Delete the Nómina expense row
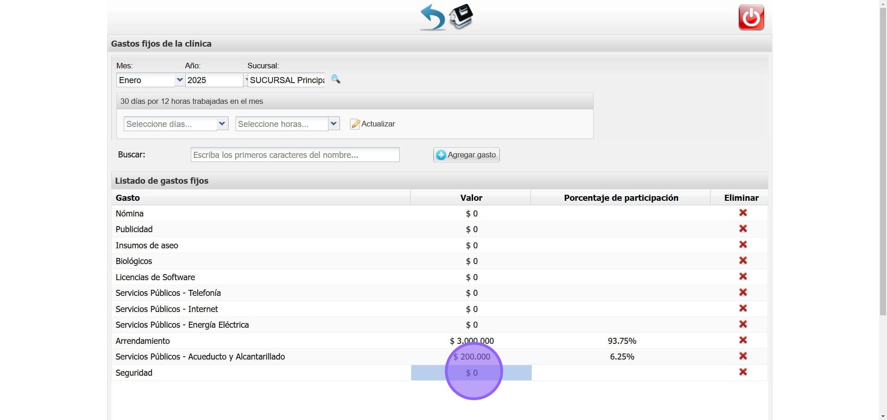This screenshot has width=887, height=420. pos(743,213)
